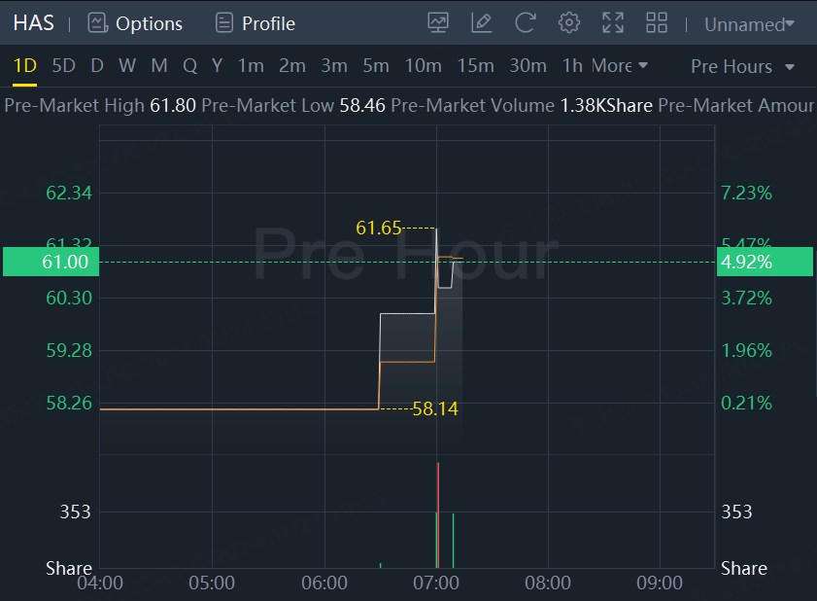Open the multi-chart grid layout
The width and height of the screenshot is (817, 601).
pos(657,23)
